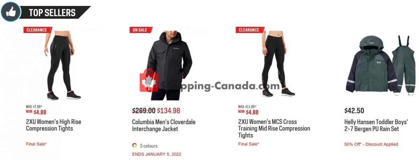Click the CLEARANCE badge on MCS Cross Training tights

coord(249,30)
